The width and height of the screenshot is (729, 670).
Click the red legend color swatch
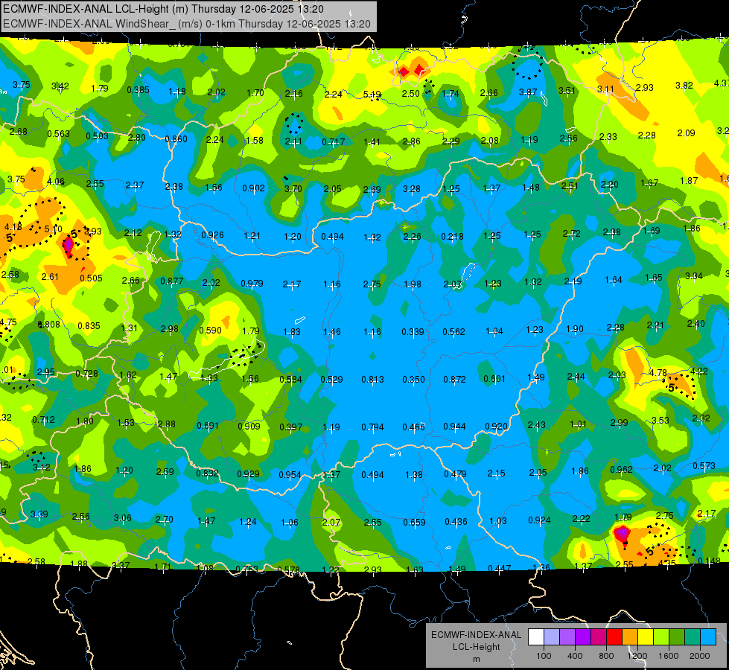coord(614,636)
